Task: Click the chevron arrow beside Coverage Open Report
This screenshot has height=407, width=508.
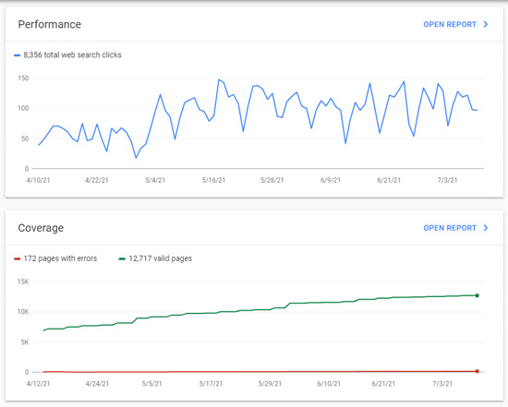Action: point(485,228)
